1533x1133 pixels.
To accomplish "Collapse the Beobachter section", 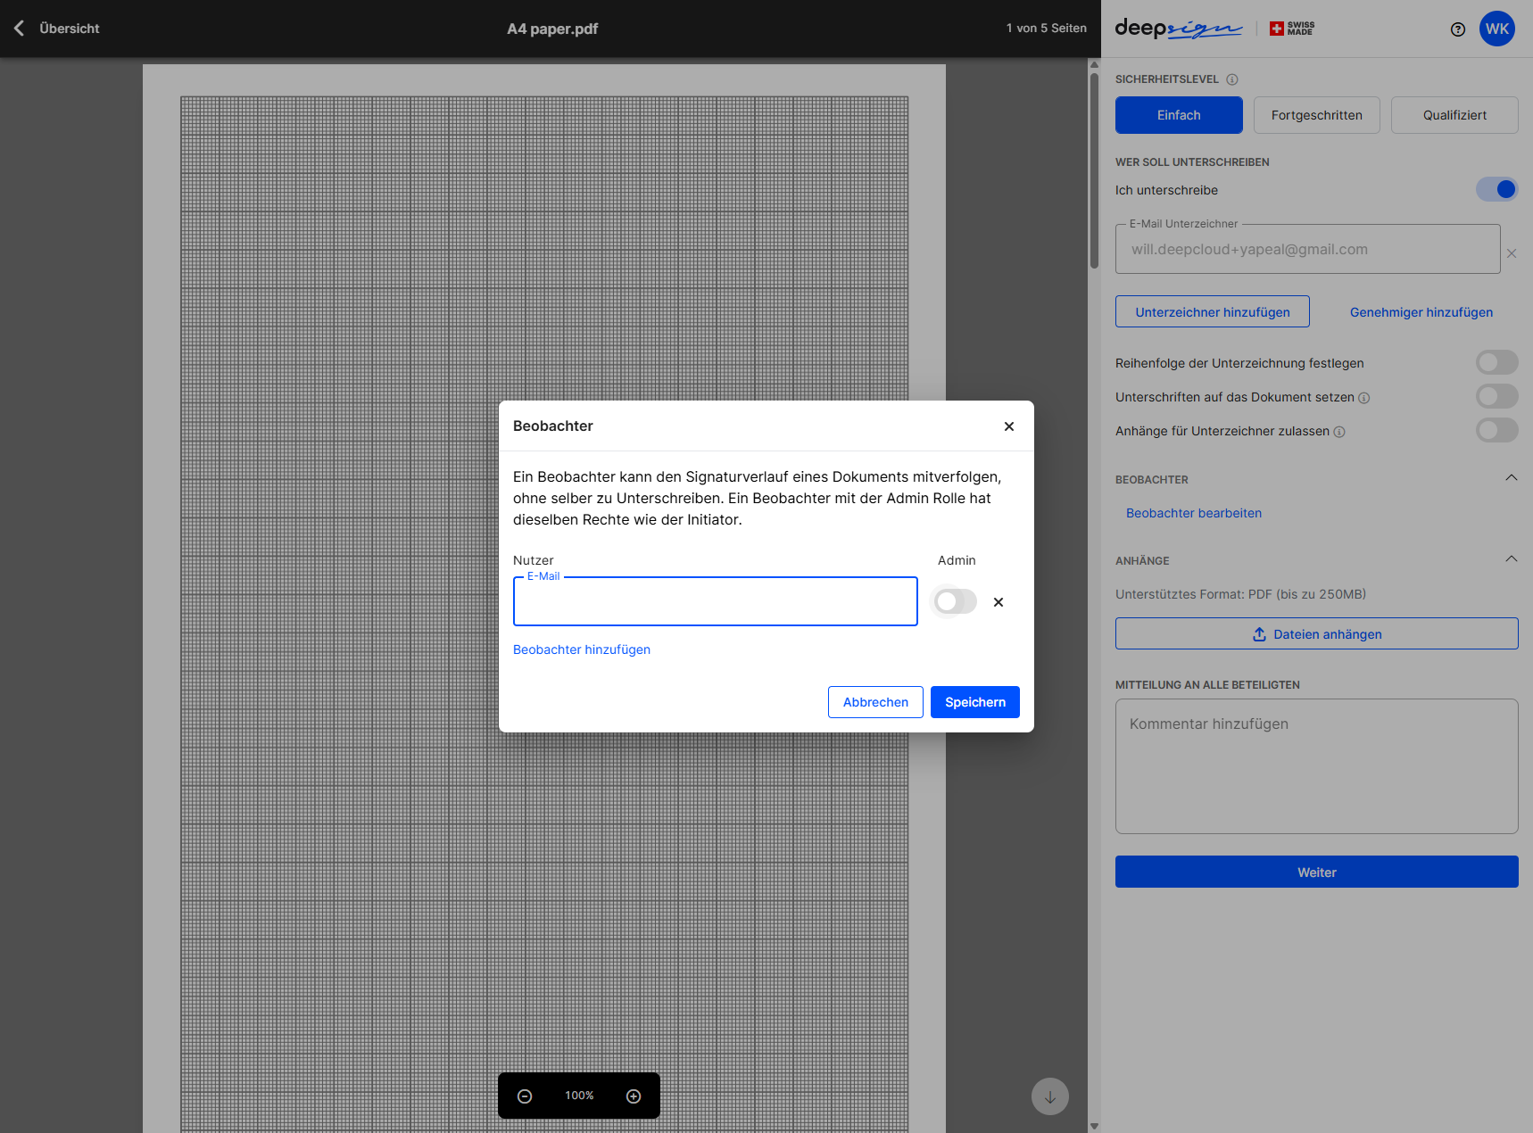I will tap(1511, 478).
